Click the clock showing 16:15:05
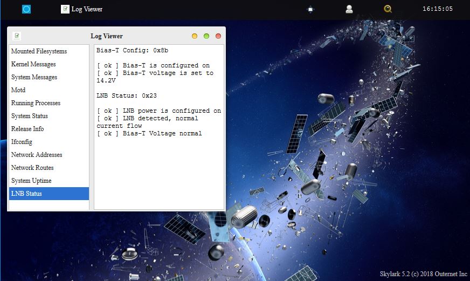This screenshot has width=470, height=281. click(438, 9)
